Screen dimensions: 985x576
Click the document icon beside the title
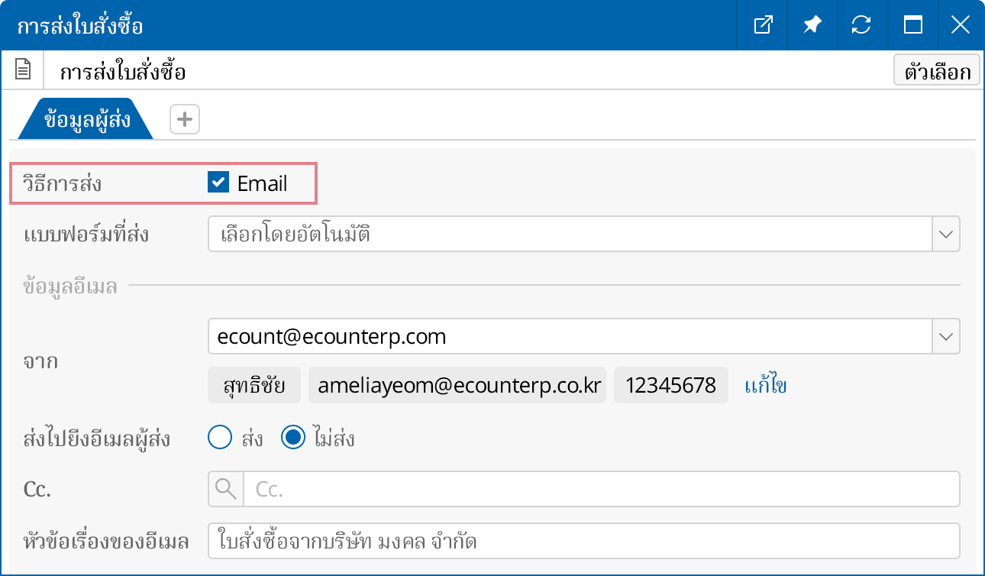pos(23,69)
